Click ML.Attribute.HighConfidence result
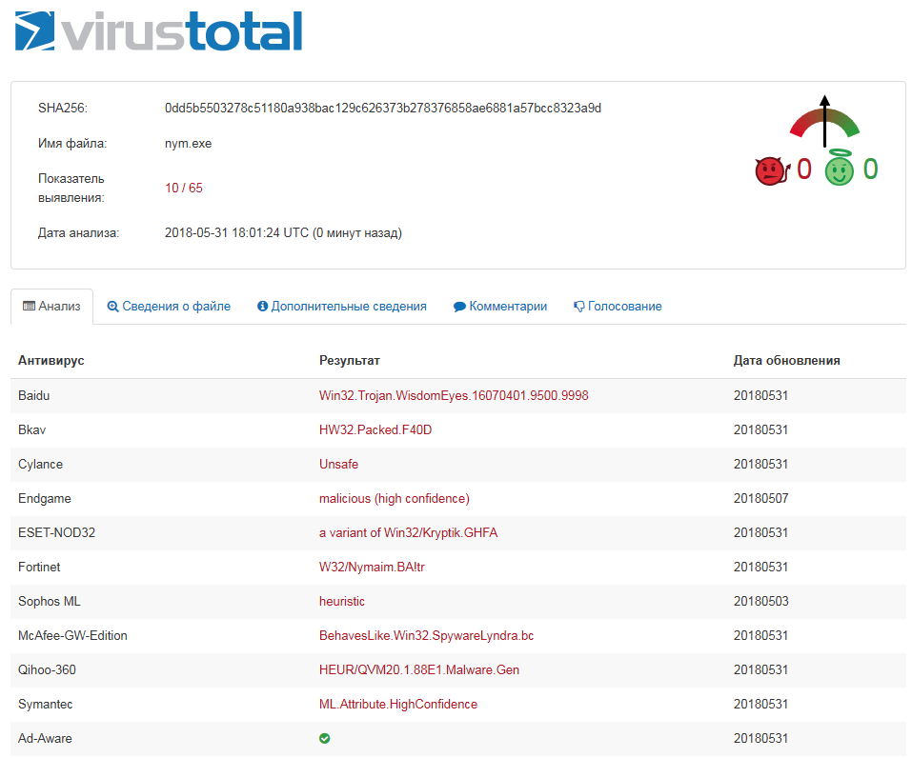Viewport: 912px width, 758px height. pyautogui.click(x=398, y=705)
